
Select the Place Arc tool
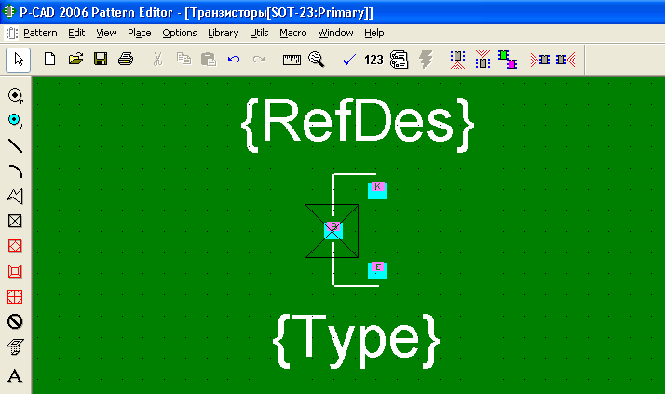tap(15, 170)
